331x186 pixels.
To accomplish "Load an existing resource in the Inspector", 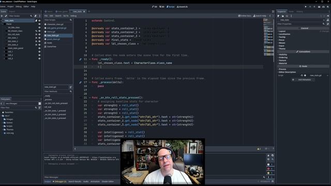I will click(283, 16).
